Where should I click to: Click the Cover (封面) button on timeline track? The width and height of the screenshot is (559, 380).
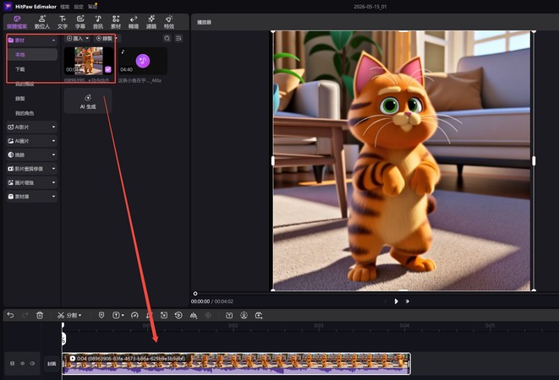[x=52, y=364]
